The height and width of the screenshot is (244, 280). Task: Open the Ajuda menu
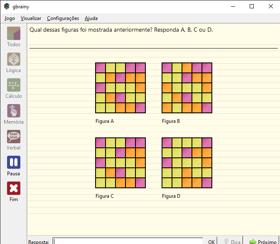point(91,18)
